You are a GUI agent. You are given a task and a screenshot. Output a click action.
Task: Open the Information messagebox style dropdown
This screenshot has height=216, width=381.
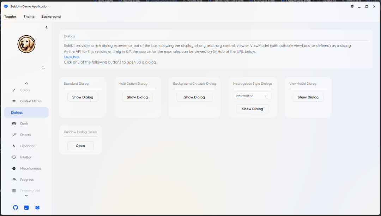pos(252,96)
